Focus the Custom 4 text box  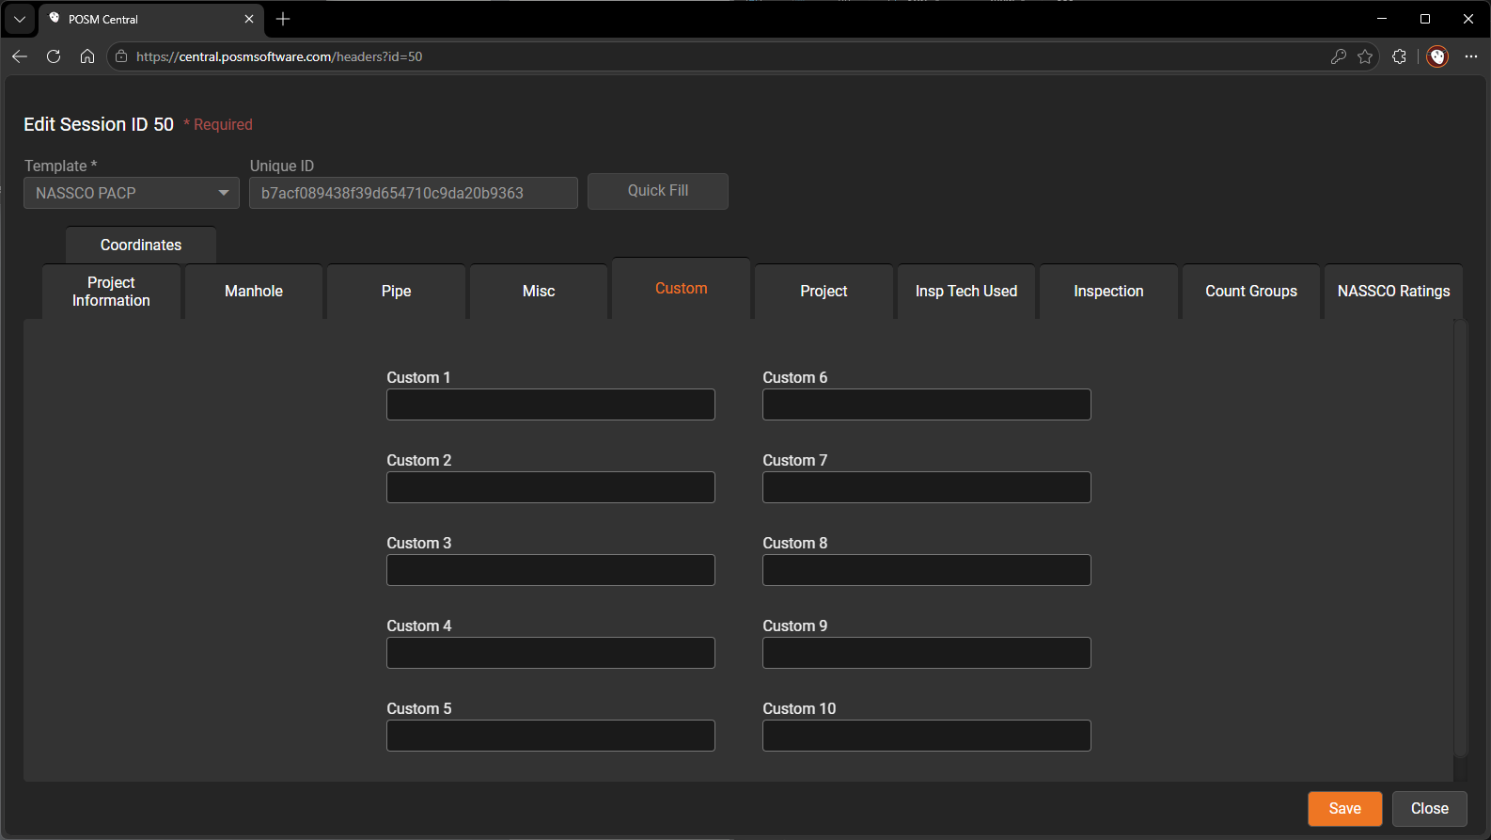551,653
